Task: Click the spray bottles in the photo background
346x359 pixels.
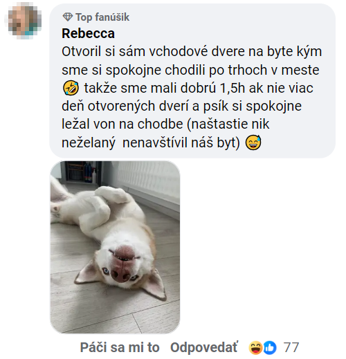Action: [x=90, y=173]
